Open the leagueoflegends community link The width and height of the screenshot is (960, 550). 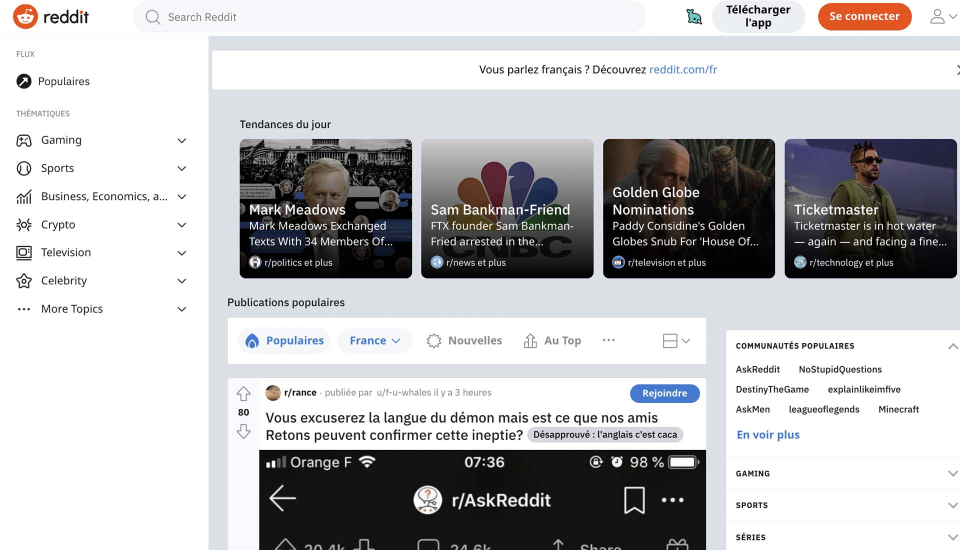click(824, 409)
